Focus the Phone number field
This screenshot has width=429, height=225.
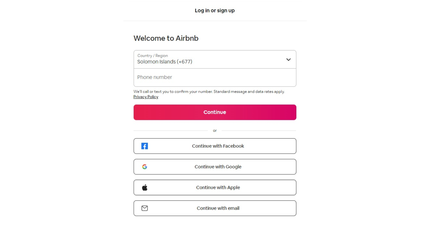point(214,77)
